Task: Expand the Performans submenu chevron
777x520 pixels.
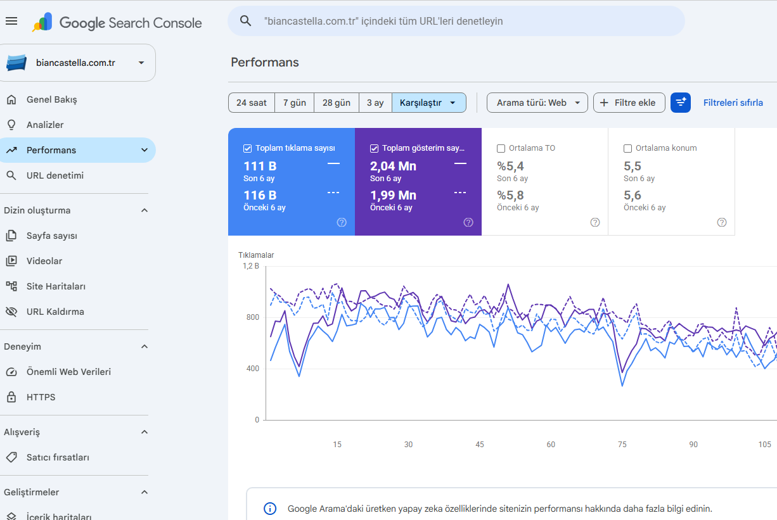Action: [144, 150]
